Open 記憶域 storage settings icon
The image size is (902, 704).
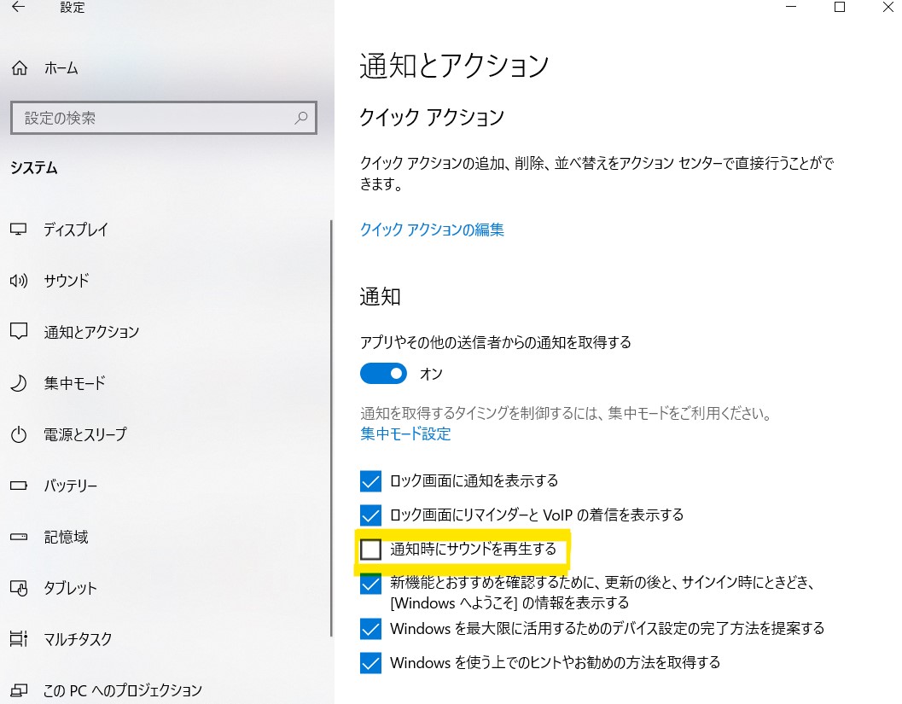pos(18,536)
